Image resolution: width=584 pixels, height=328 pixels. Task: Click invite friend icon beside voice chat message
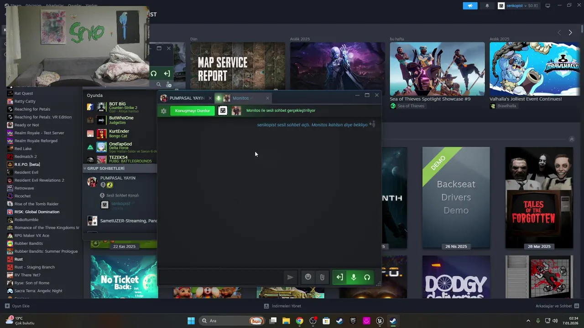point(372,124)
